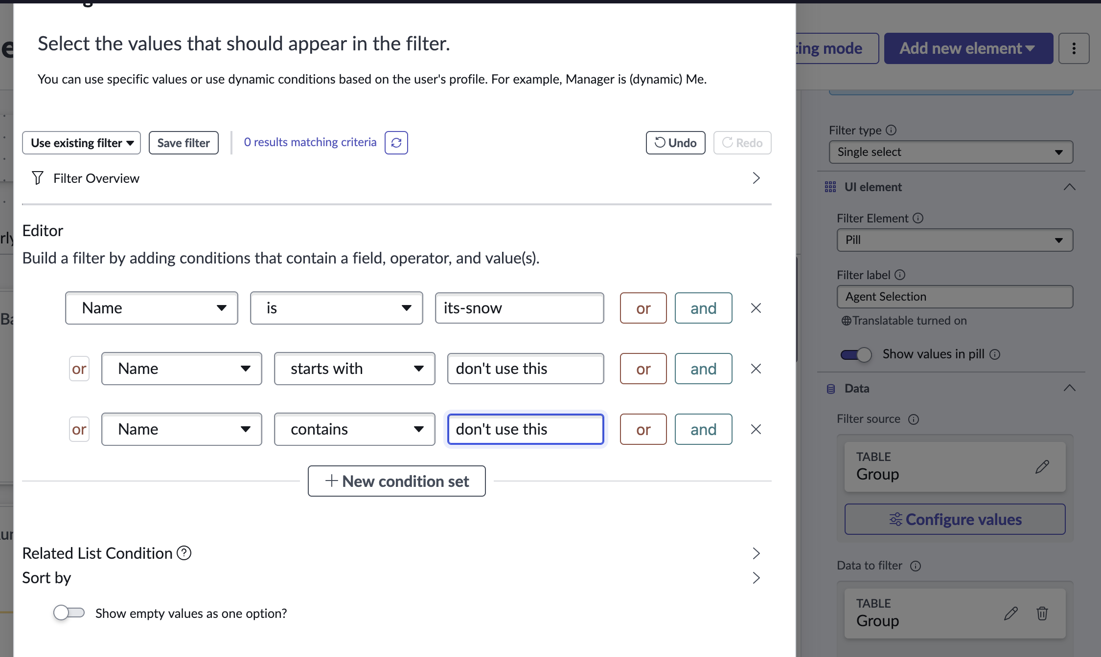
Task: Open the Filter type 'Single select' dropdown
Action: tap(950, 152)
